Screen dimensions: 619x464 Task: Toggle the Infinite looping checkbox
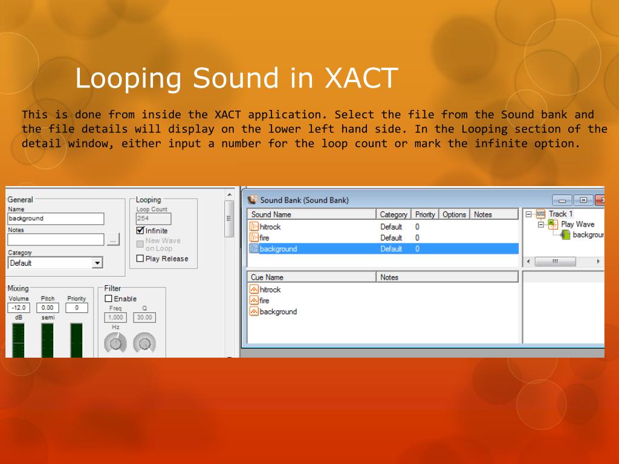pyautogui.click(x=140, y=230)
